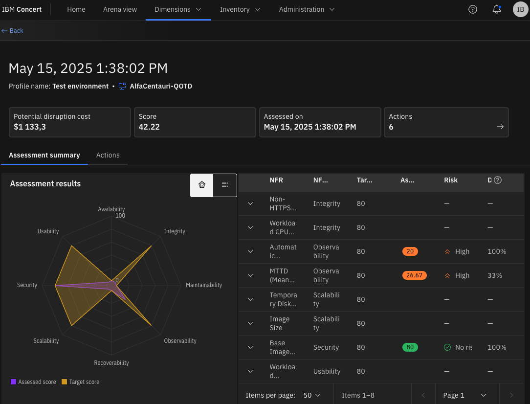Viewport: 530px width, 404px height.
Task: Click Integrity label on radar chart
Action: pyautogui.click(x=175, y=231)
